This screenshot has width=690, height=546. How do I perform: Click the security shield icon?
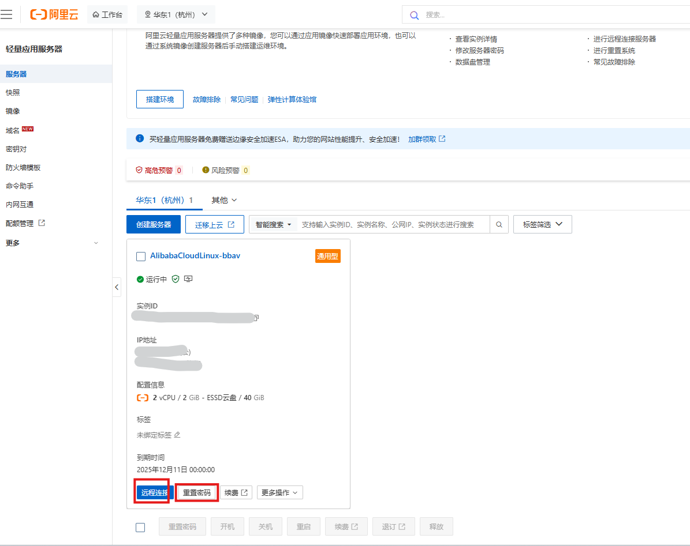pos(175,279)
